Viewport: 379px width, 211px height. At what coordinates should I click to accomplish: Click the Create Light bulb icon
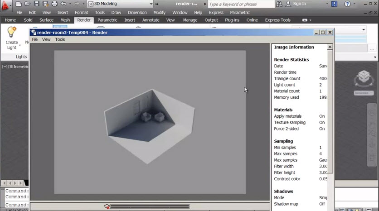11,32
